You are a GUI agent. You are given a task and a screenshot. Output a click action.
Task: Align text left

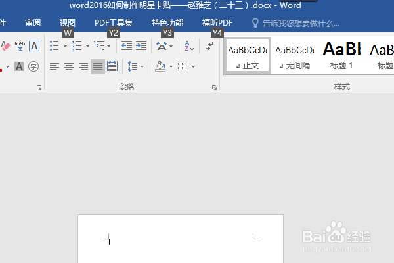[55, 66]
